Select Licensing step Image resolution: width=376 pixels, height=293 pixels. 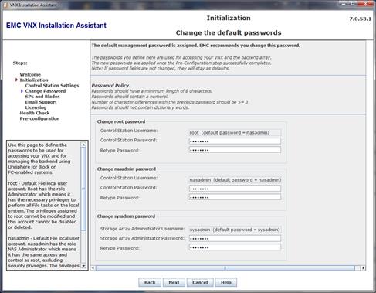pyautogui.click(x=36, y=107)
